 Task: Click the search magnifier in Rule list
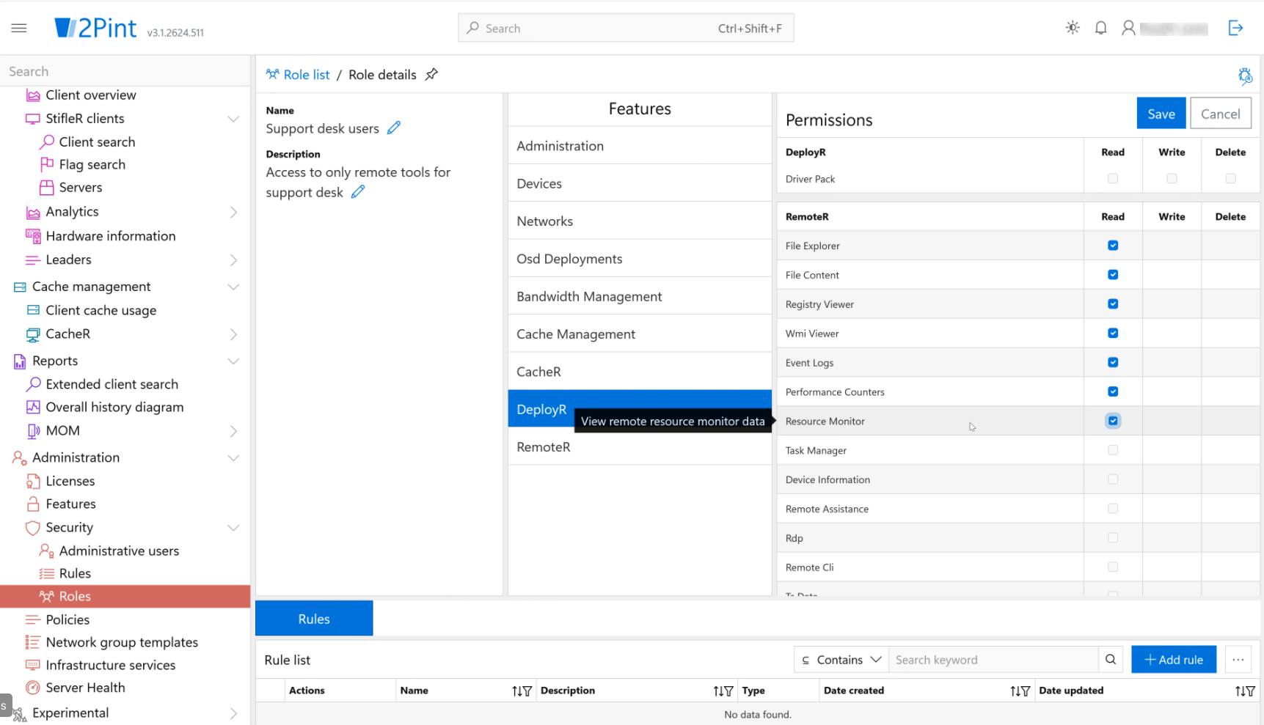click(1111, 659)
